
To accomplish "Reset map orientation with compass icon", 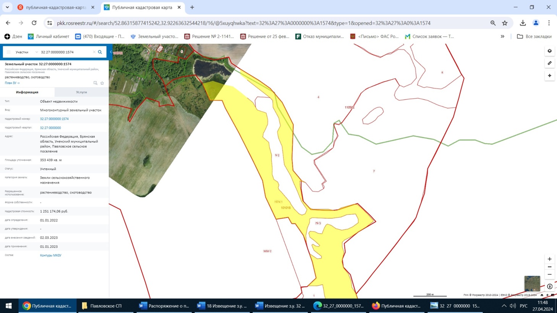I will tap(549, 286).
